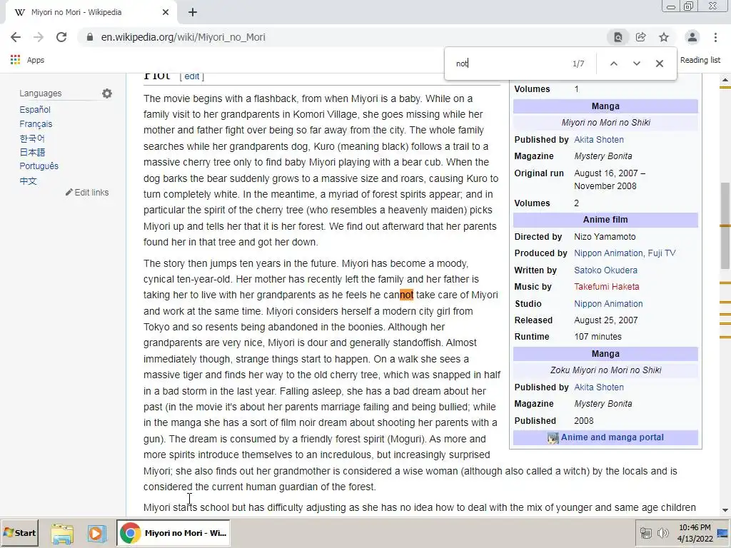Open the media player taskbar icon
This screenshot has width=731, height=548.
96,533
